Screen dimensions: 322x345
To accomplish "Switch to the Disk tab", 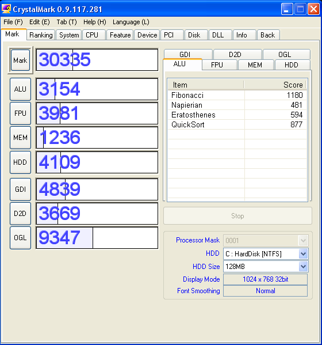I will pyautogui.click(x=196, y=35).
